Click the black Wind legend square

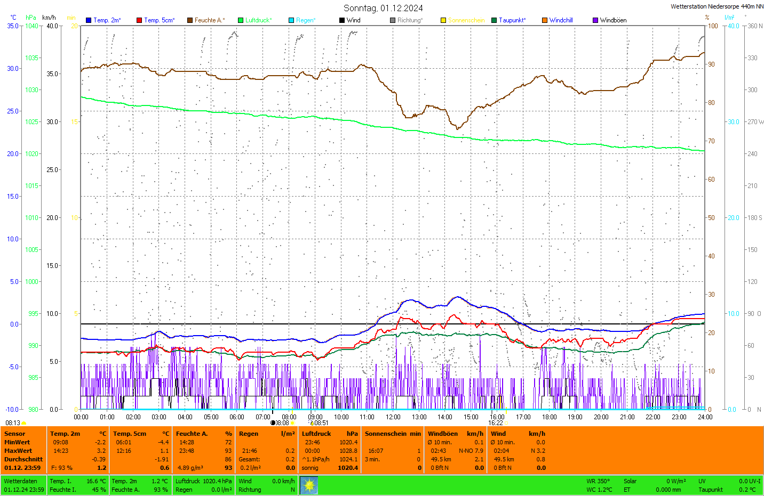coord(342,20)
